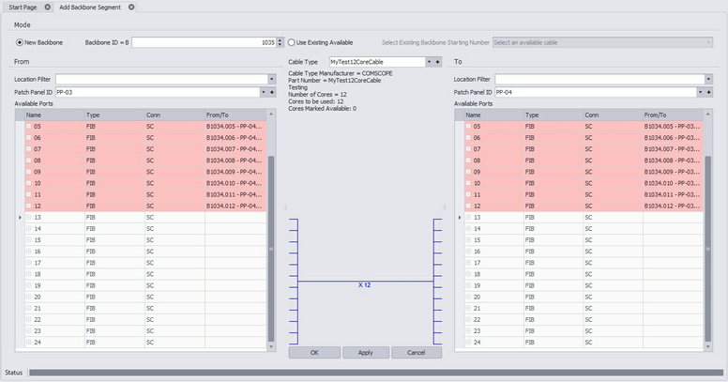Sort From ports by Conn column
Image resolution: width=728 pixels, height=382 pixels.
175,115
